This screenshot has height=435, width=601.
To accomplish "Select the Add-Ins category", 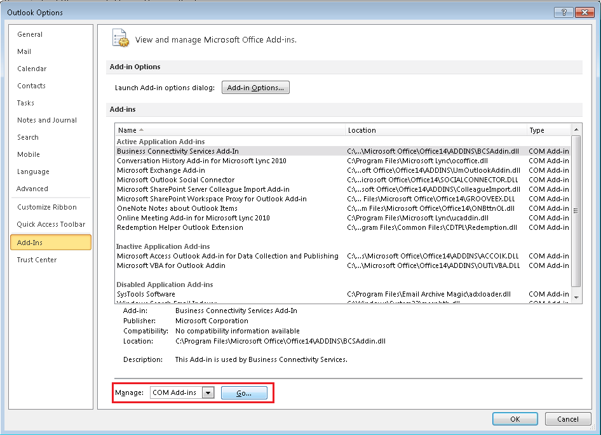I will [51, 243].
